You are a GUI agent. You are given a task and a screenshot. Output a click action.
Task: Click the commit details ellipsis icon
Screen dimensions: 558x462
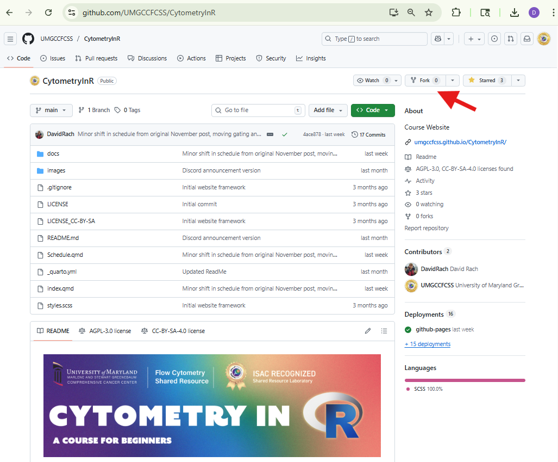pyautogui.click(x=270, y=134)
